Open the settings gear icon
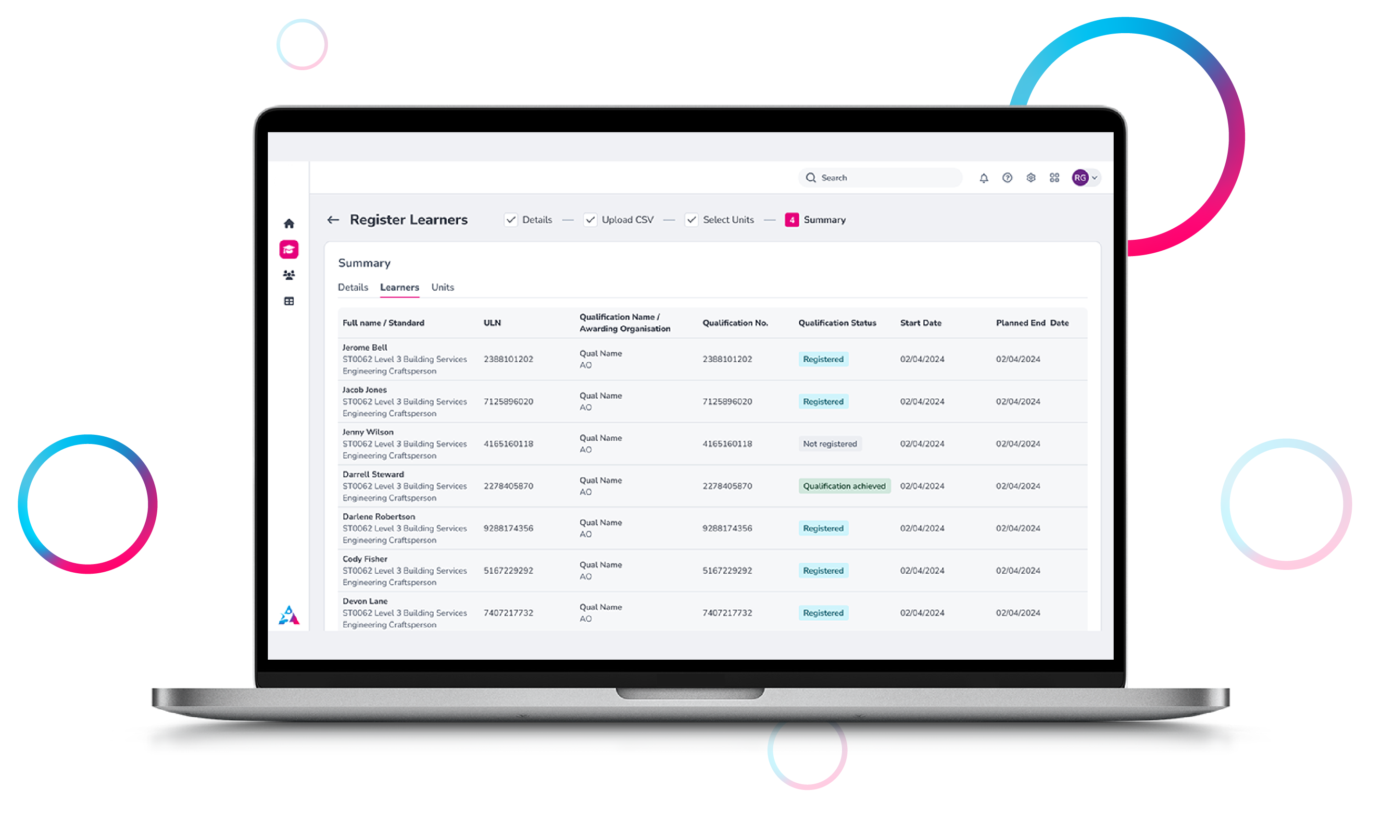The width and height of the screenshot is (1382, 825). [1032, 178]
